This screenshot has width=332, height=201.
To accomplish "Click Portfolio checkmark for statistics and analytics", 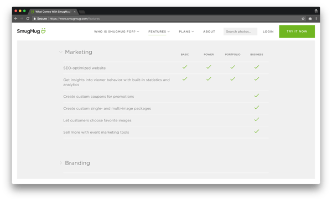I will coord(233,79).
